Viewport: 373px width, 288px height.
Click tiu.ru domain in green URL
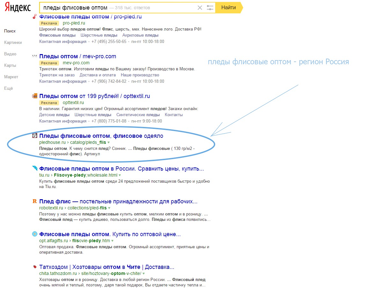click(x=44, y=175)
